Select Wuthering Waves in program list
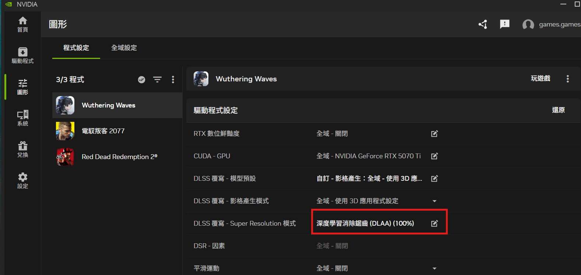The image size is (581, 275). (x=117, y=105)
